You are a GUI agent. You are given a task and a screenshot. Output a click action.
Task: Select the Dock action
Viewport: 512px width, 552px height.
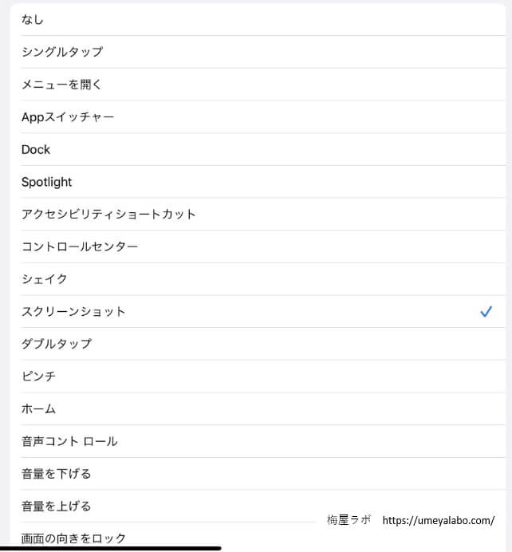[x=258, y=149]
